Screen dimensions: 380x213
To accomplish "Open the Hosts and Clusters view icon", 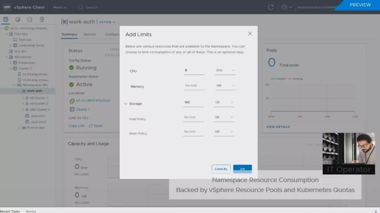I will pyautogui.click(x=6, y=19).
